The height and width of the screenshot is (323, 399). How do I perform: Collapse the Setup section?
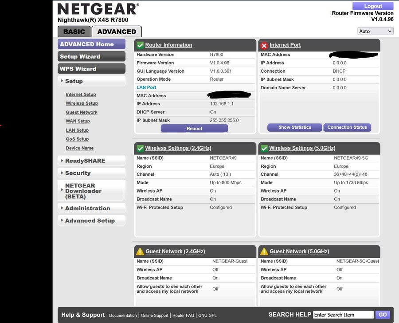click(91, 81)
